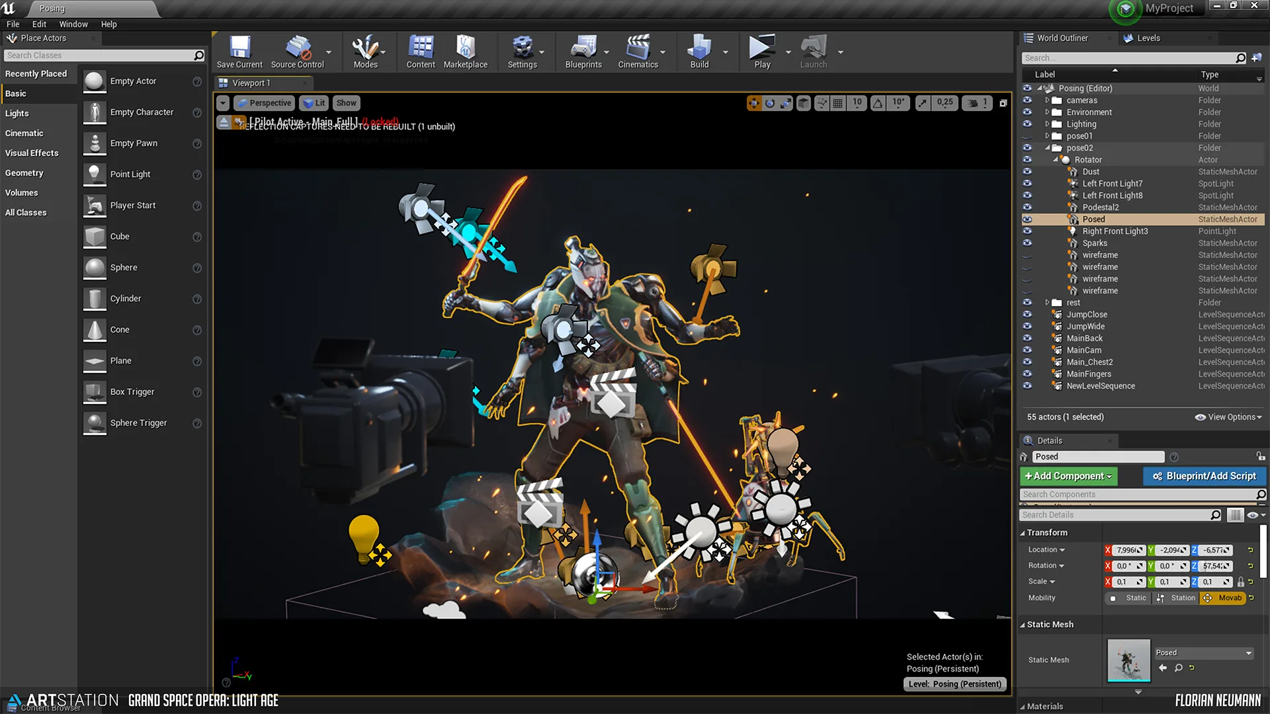Select the translate gizmo mode in viewport
Viewport: 1270px width, 714px height.
[x=754, y=103]
